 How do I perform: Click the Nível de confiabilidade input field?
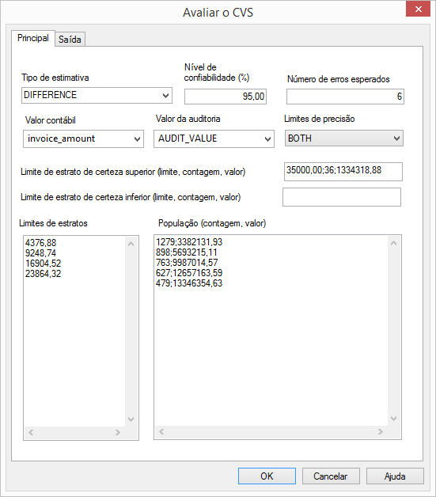pyautogui.click(x=226, y=97)
